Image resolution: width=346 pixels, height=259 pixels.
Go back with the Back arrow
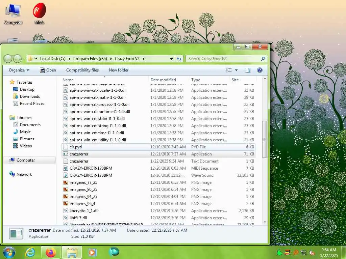click(x=8, y=59)
